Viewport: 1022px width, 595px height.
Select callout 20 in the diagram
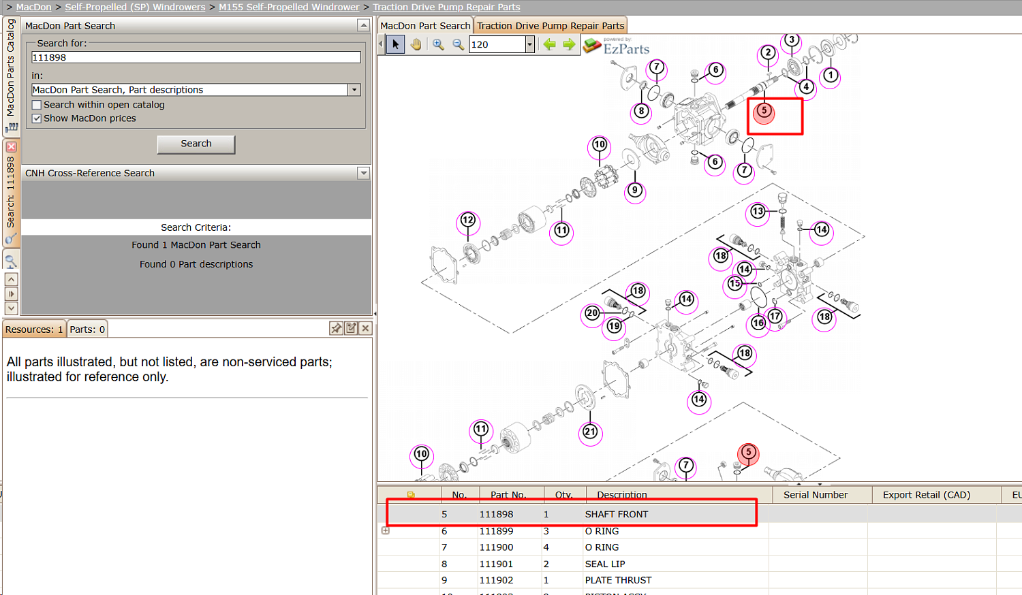tap(592, 313)
